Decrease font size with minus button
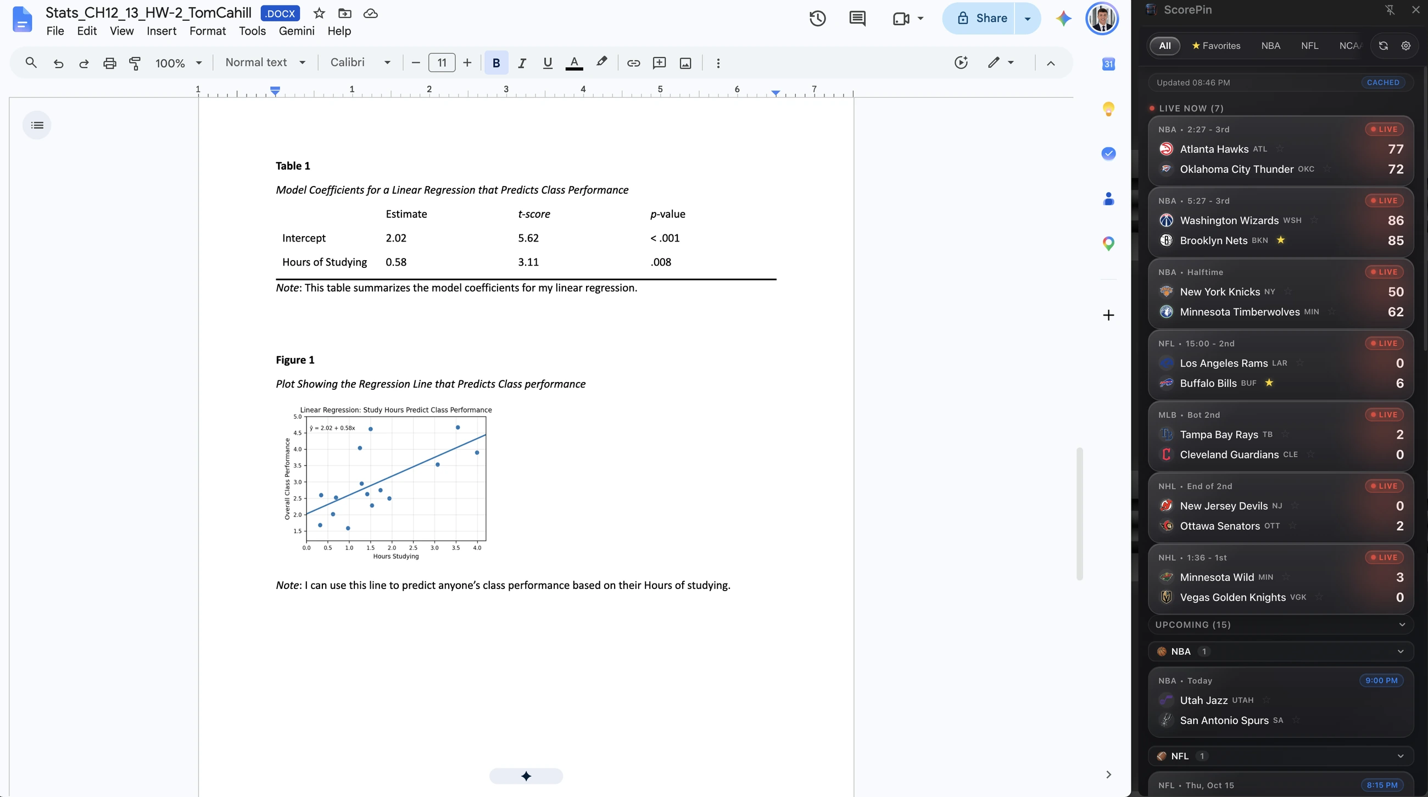1428x797 pixels. click(x=416, y=63)
